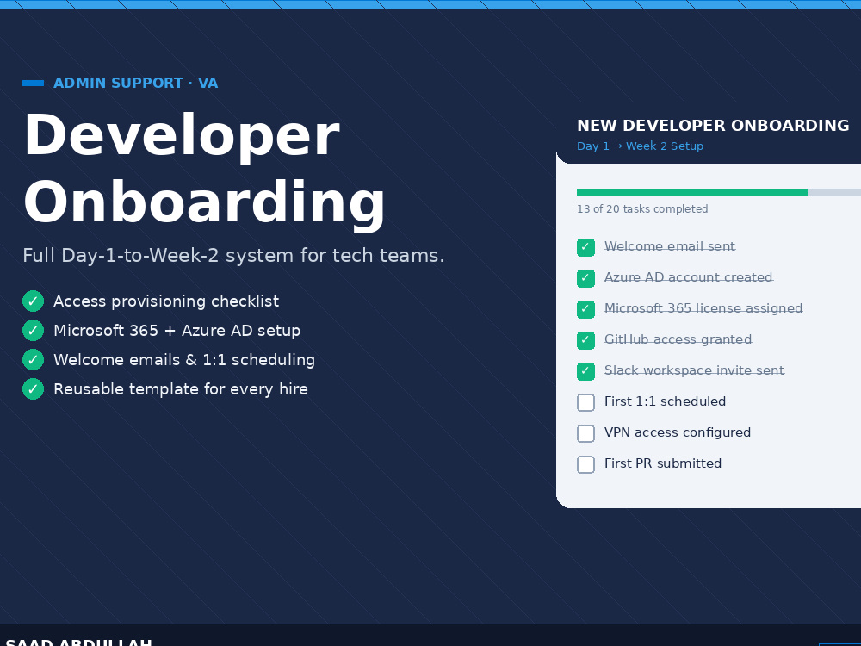The image size is (861, 646).
Task: Click the green tick beside Access provisioning checklist
Action: click(x=33, y=301)
